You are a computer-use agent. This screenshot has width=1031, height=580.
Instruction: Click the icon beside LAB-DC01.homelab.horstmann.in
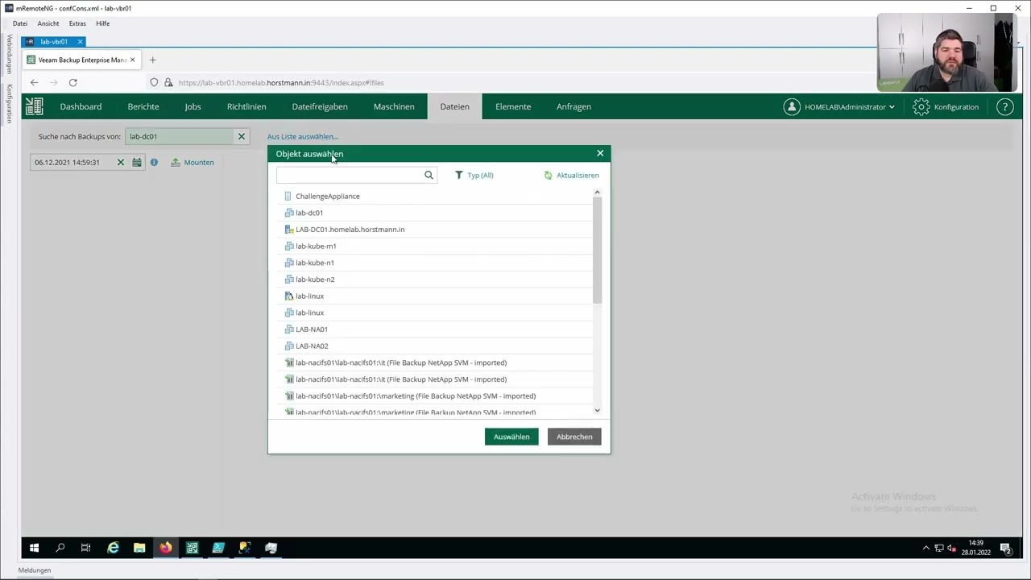pyautogui.click(x=289, y=230)
